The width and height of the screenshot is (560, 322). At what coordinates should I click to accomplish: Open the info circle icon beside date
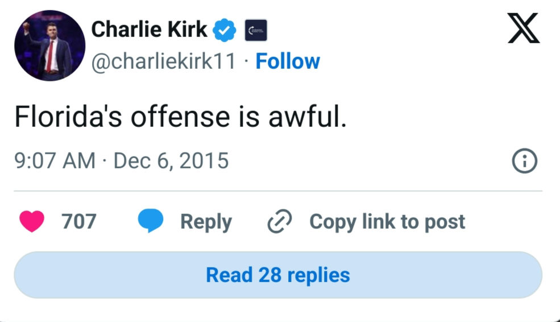(x=524, y=161)
